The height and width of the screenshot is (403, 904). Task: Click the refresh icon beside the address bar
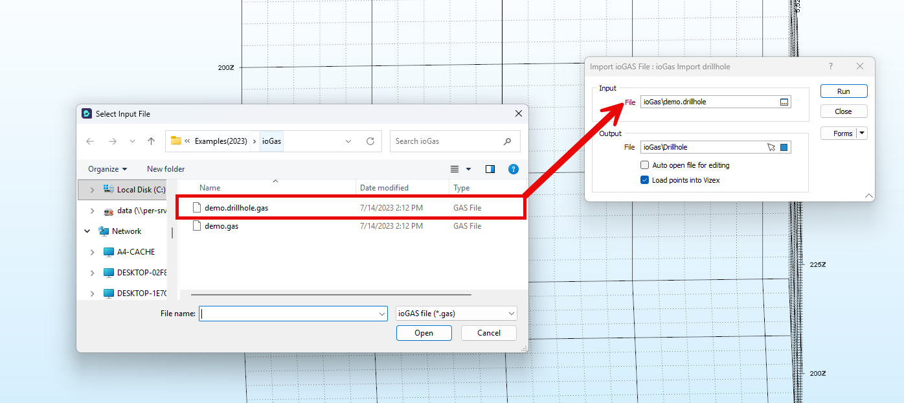370,141
